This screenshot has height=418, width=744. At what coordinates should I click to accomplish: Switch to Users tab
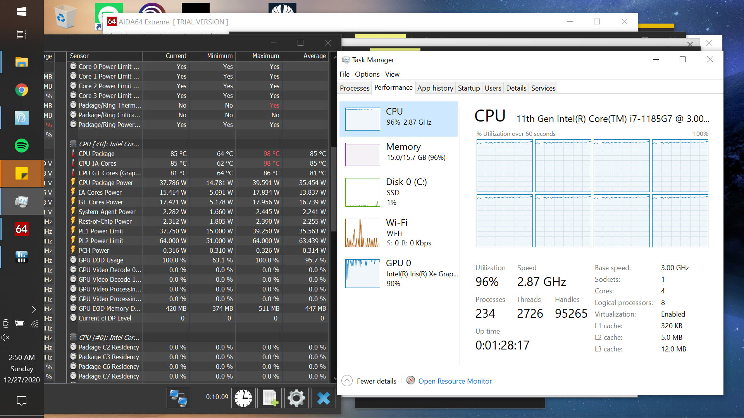[493, 88]
